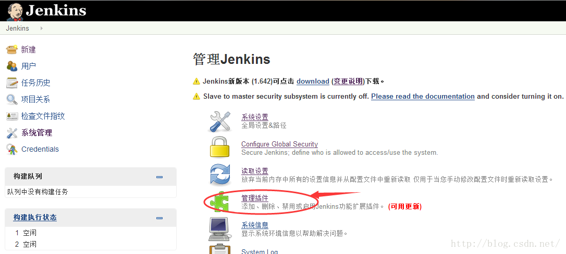This screenshot has height=254, width=566.
Task: Follow the download link for new version
Action: click(313, 82)
